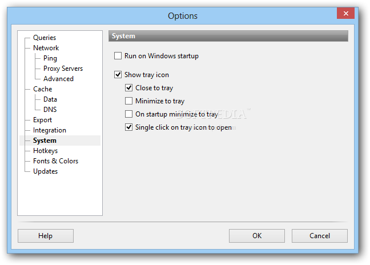370x265 pixels.
Task: Open the Cache options page
Action: [42, 89]
